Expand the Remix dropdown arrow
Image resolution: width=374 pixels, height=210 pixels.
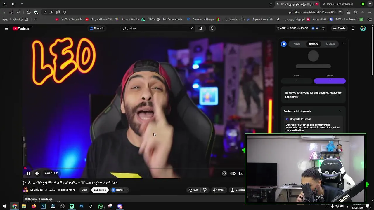[127, 190]
